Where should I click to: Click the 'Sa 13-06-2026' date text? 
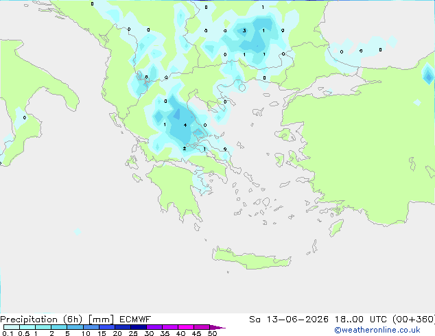pos(289,320)
